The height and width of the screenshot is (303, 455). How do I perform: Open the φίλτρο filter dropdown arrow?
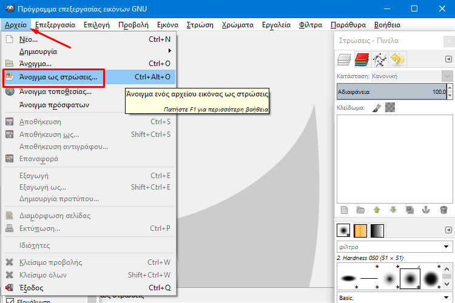447,247
